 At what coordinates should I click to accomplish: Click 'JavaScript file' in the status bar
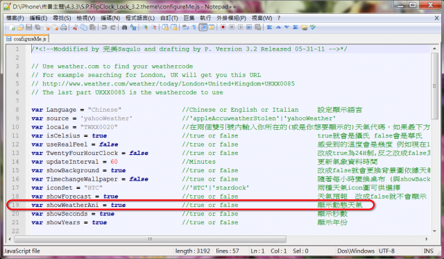pyautogui.click(x=22, y=251)
